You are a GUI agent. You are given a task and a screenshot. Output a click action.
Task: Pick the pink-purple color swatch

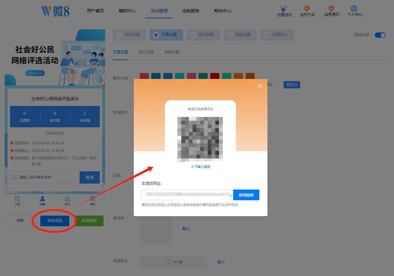(191, 76)
